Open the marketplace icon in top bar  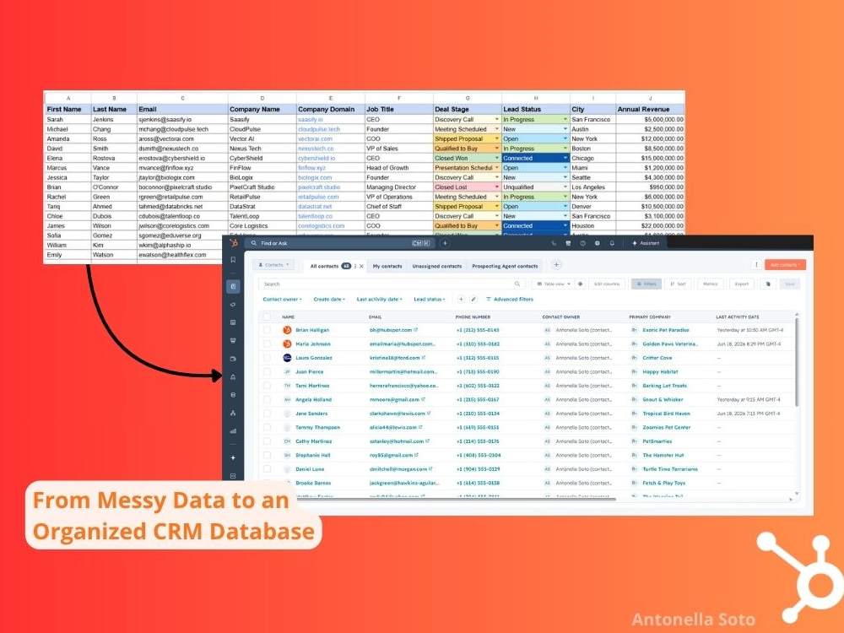(x=568, y=243)
